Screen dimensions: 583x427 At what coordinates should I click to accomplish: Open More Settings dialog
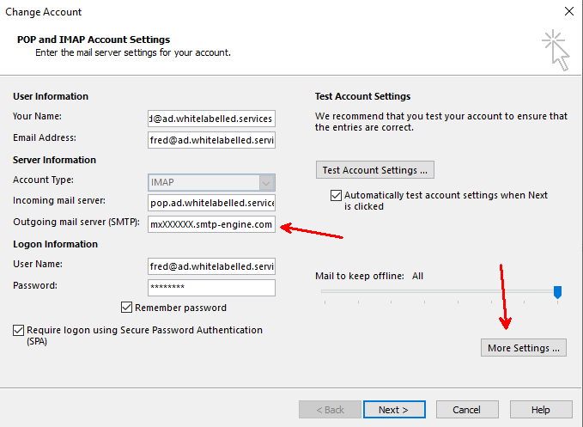click(x=524, y=348)
